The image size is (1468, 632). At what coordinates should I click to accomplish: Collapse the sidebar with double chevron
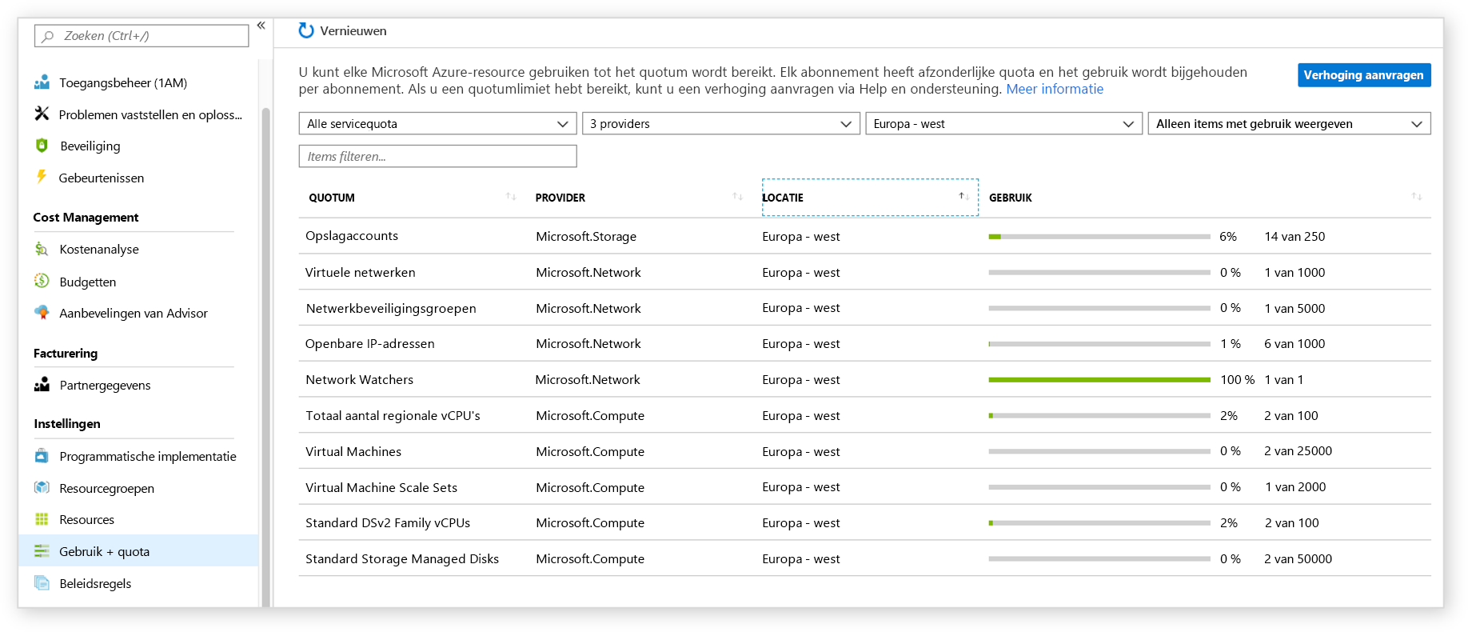[x=261, y=26]
